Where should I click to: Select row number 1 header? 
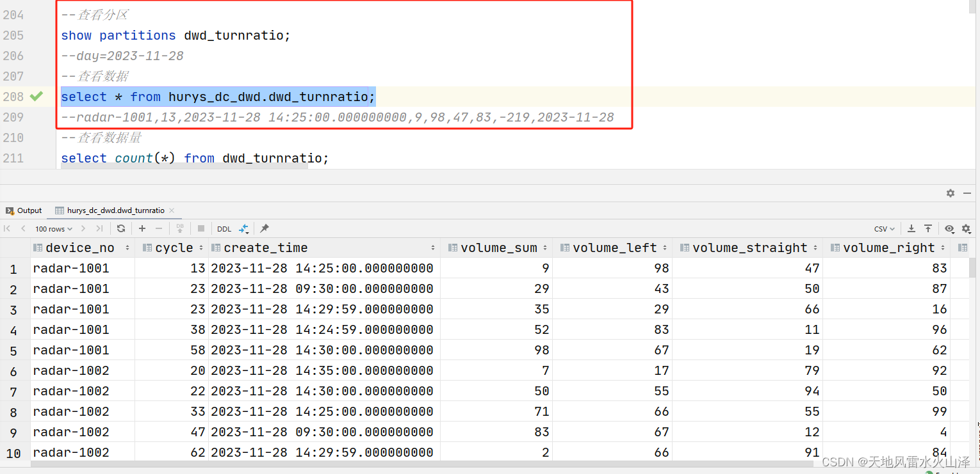click(13, 269)
